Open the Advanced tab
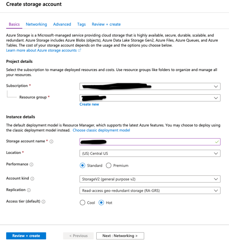 (x=62, y=24)
